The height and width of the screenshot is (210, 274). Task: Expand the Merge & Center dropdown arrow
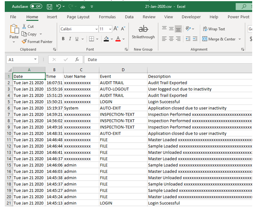coord(240,39)
